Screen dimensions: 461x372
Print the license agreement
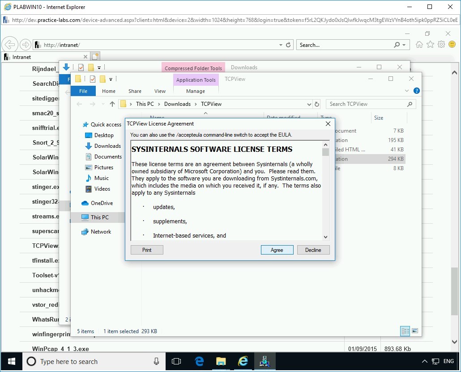(147, 250)
